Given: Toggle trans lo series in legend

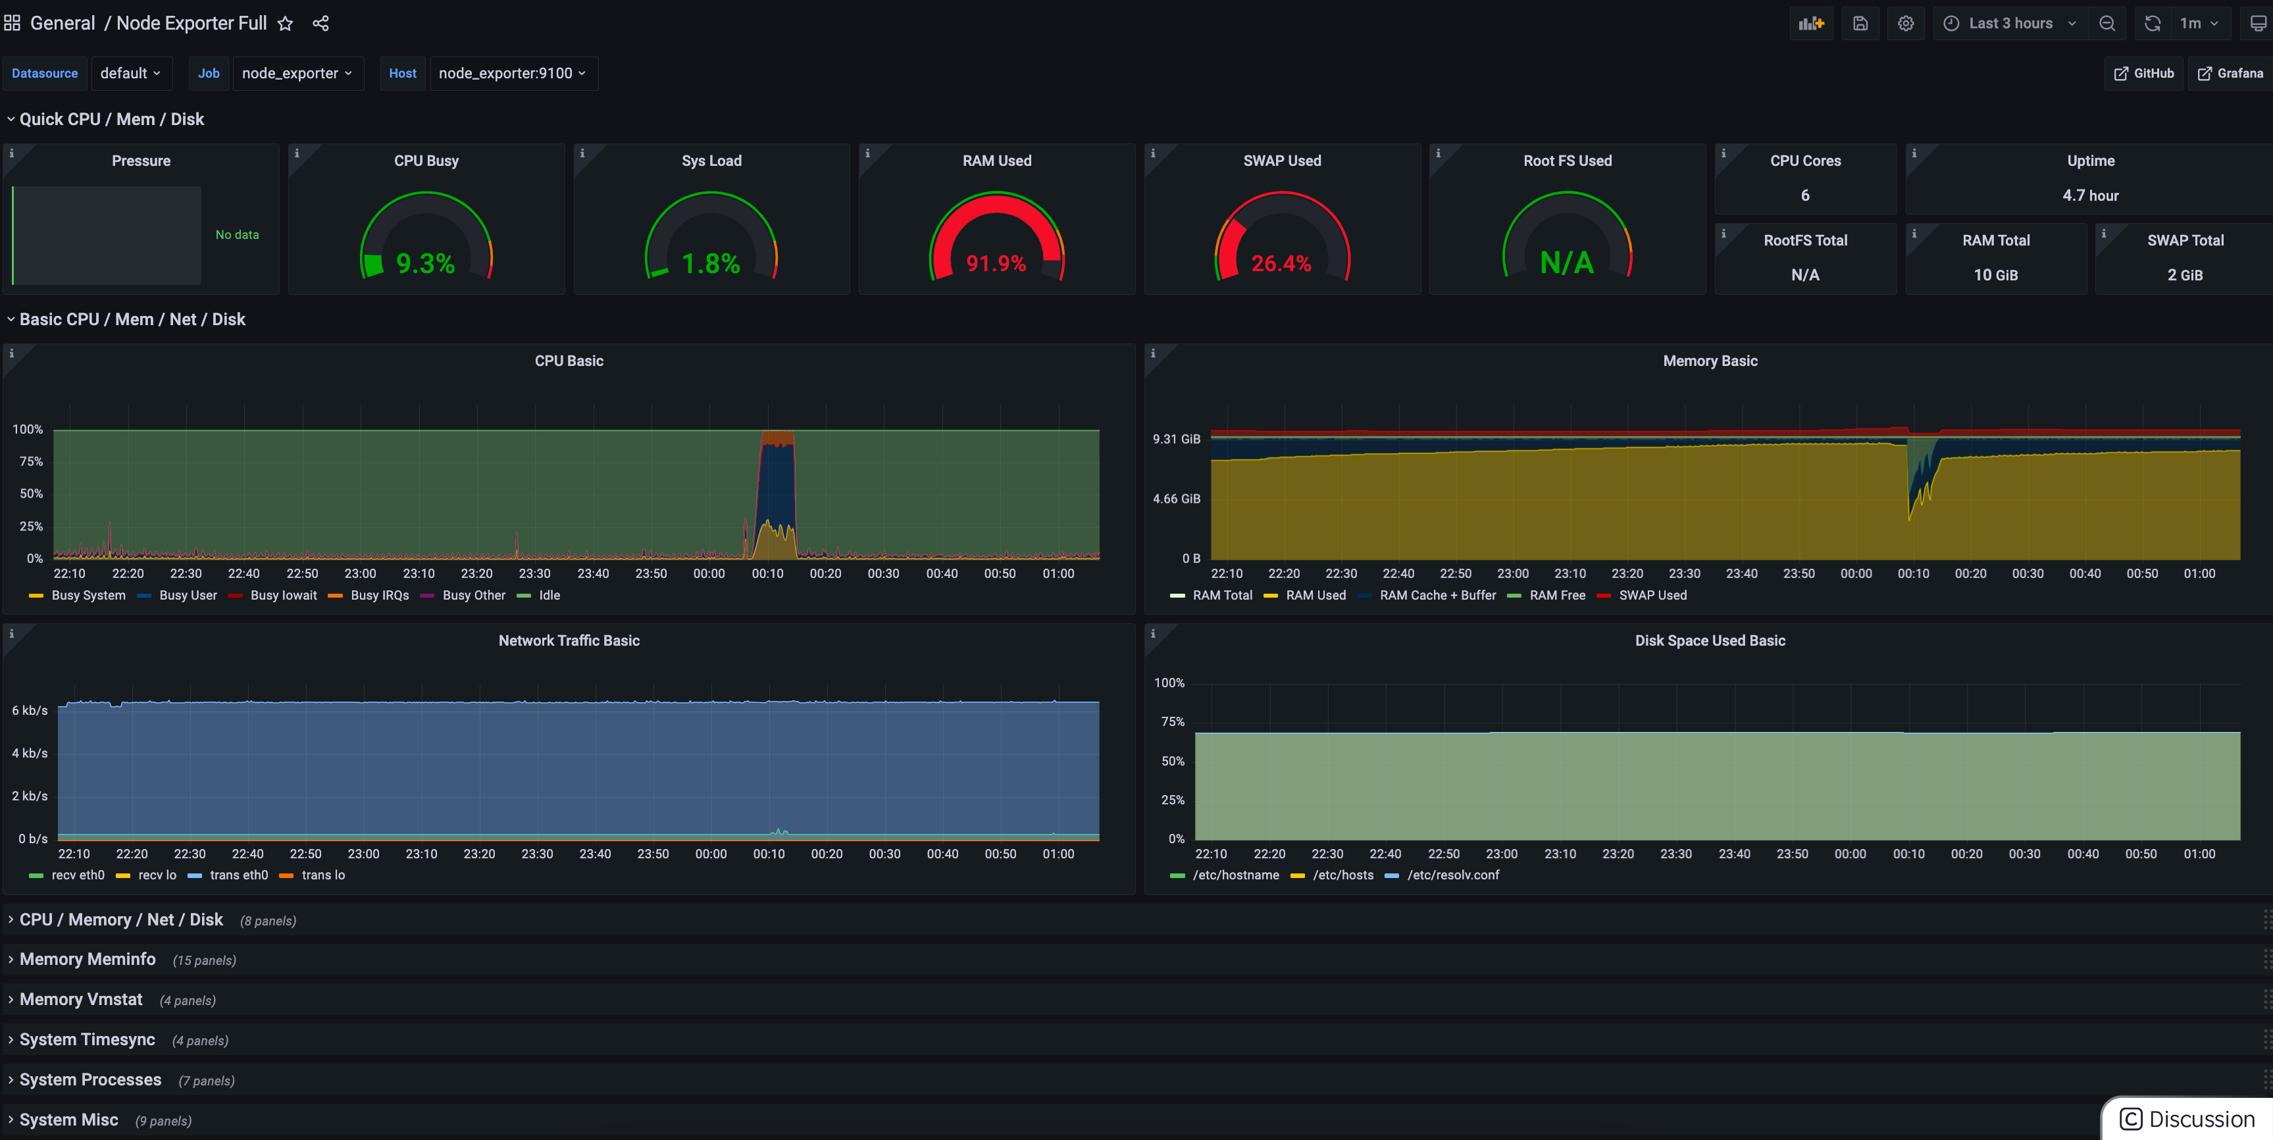Looking at the screenshot, I should click(323, 875).
